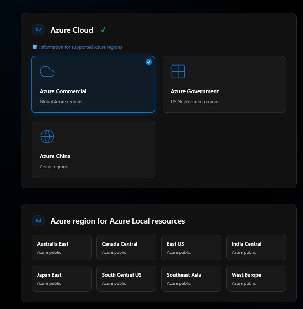Click the 03 step badge

click(38, 221)
